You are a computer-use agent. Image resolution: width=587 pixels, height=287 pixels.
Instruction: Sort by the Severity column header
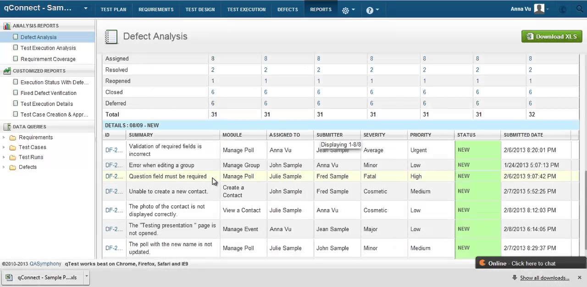(x=384, y=135)
